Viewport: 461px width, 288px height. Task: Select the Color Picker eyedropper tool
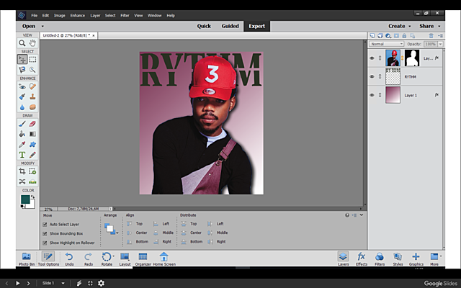point(22,144)
